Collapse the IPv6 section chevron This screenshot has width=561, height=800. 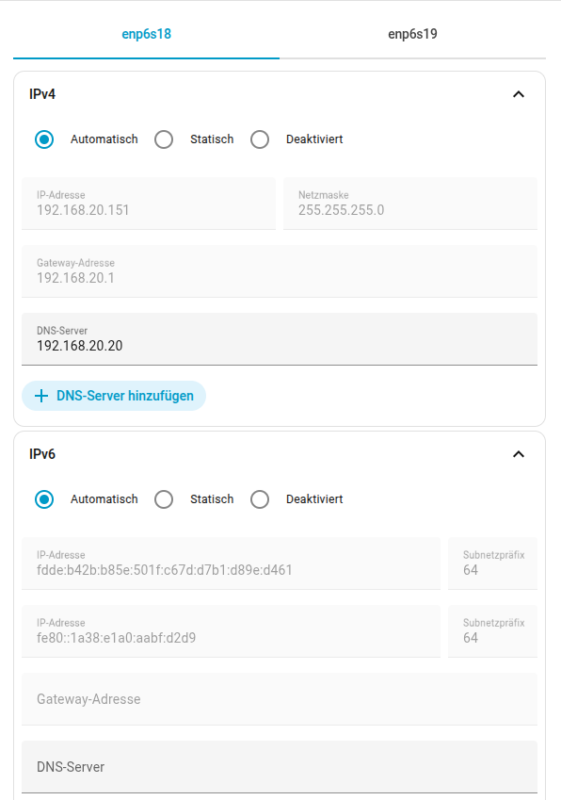519,454
